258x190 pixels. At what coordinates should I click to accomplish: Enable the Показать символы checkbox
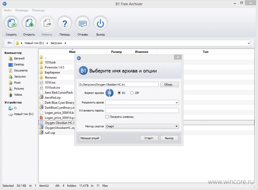click(107, 117)
